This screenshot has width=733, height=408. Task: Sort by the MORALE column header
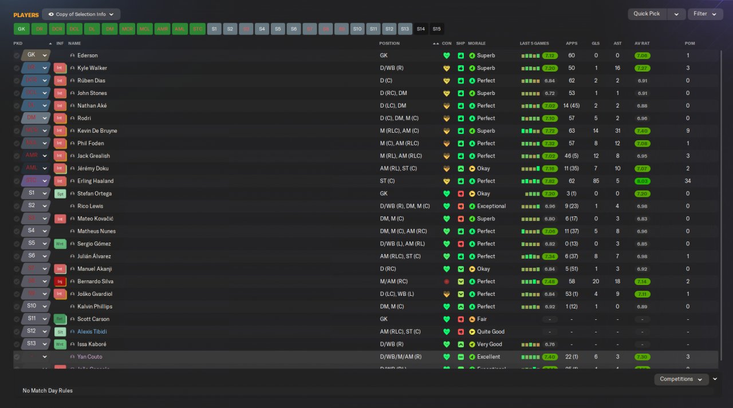tap(477, 43)
